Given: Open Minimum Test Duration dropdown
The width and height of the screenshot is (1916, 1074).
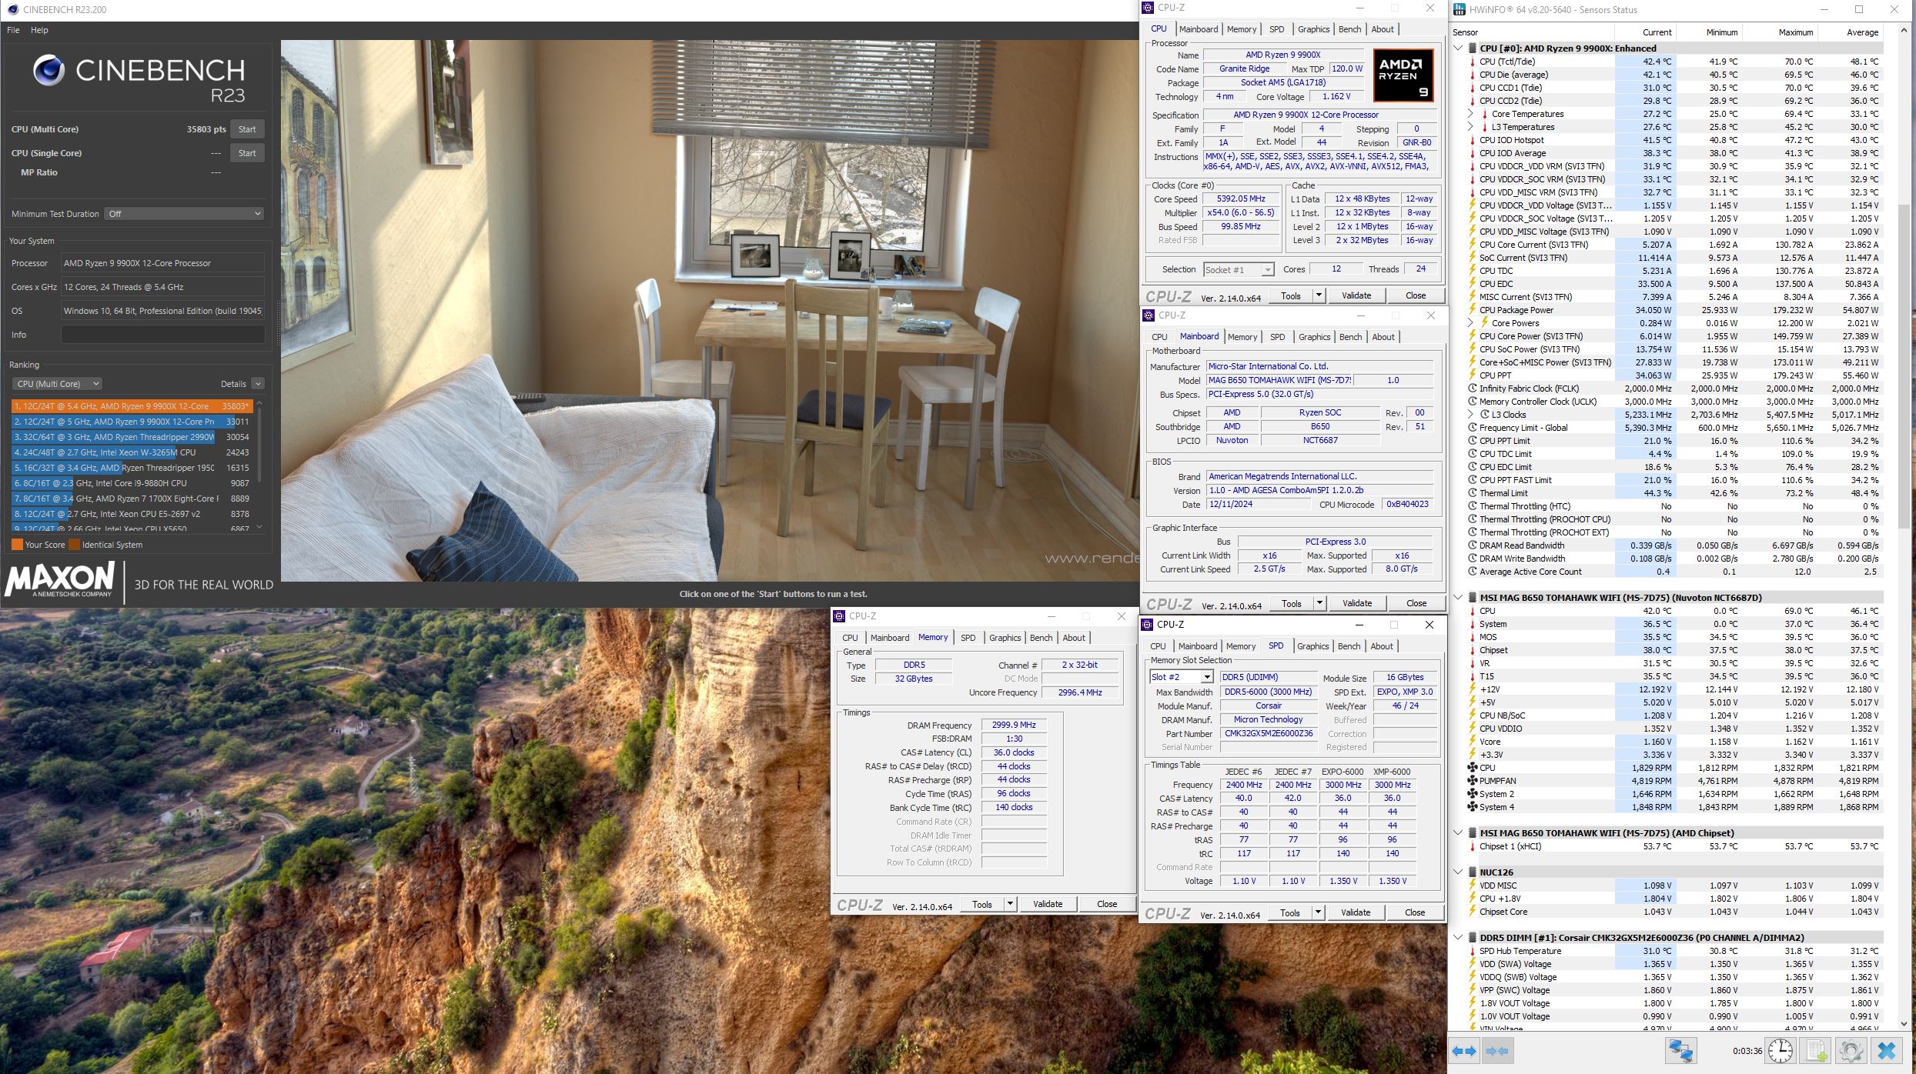Looking at the screenshot, I should click(184, 214).
